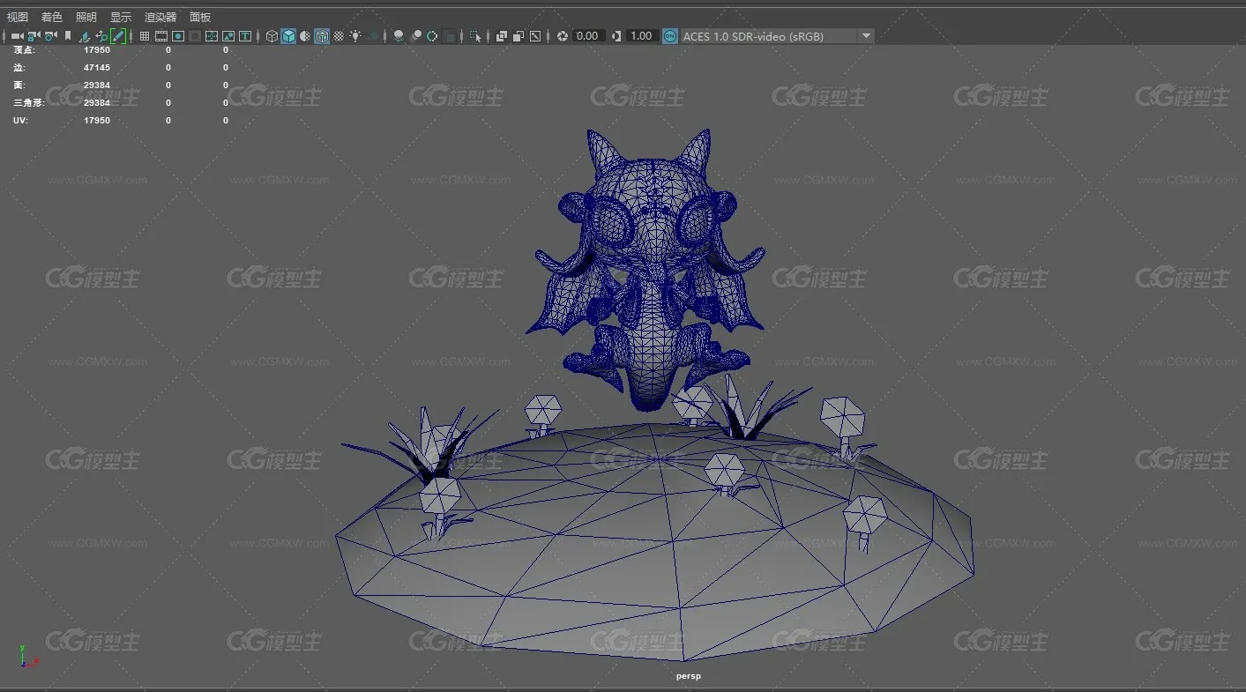The image size is (1246, 692).
Task: Open the 渲染器 menu
Action: (x=160, y=17)
